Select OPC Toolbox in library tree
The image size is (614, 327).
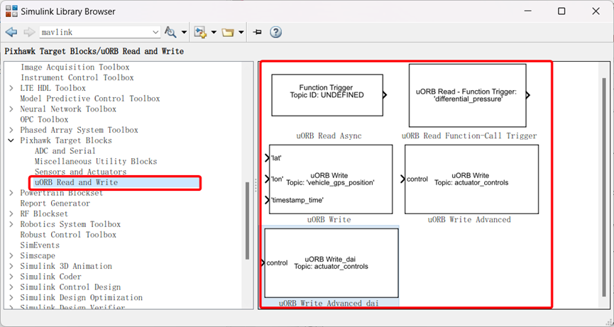44,120
